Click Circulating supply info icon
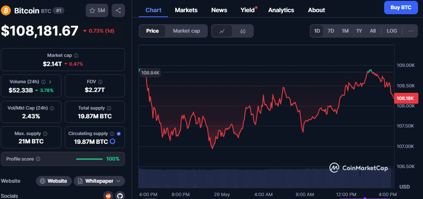The width and height of the screenshot is (423, 199). 112,133
